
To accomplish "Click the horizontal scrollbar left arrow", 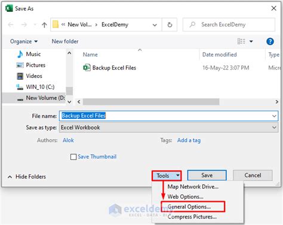I will (x=79, y=102).
